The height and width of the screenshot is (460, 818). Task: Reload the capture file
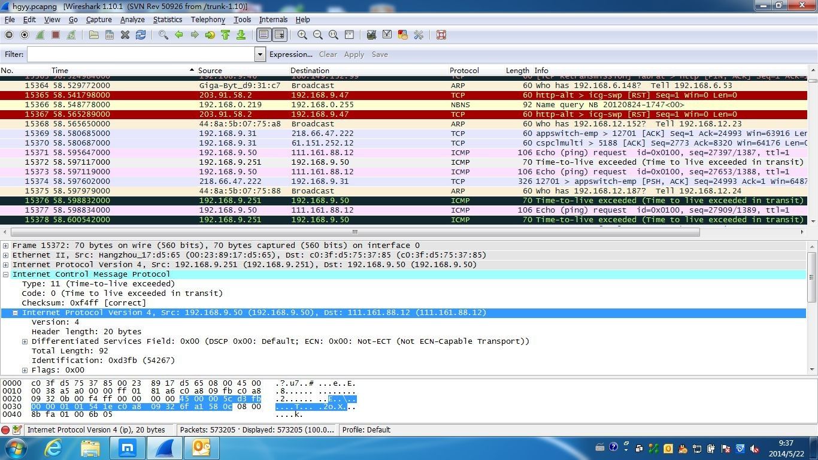click(x=141, y=35)
